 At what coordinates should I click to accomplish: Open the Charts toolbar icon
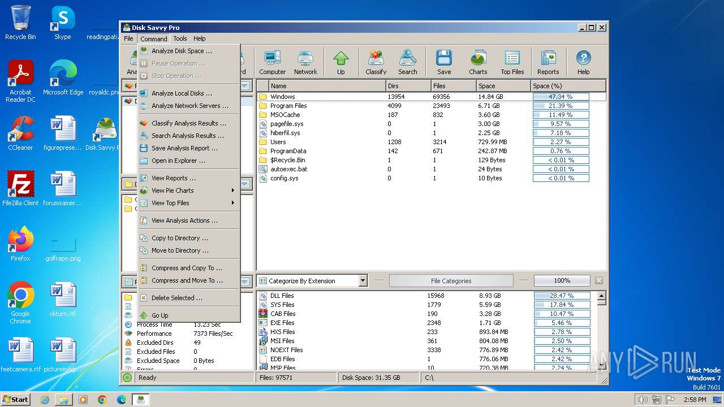click(x=478, y=62)
